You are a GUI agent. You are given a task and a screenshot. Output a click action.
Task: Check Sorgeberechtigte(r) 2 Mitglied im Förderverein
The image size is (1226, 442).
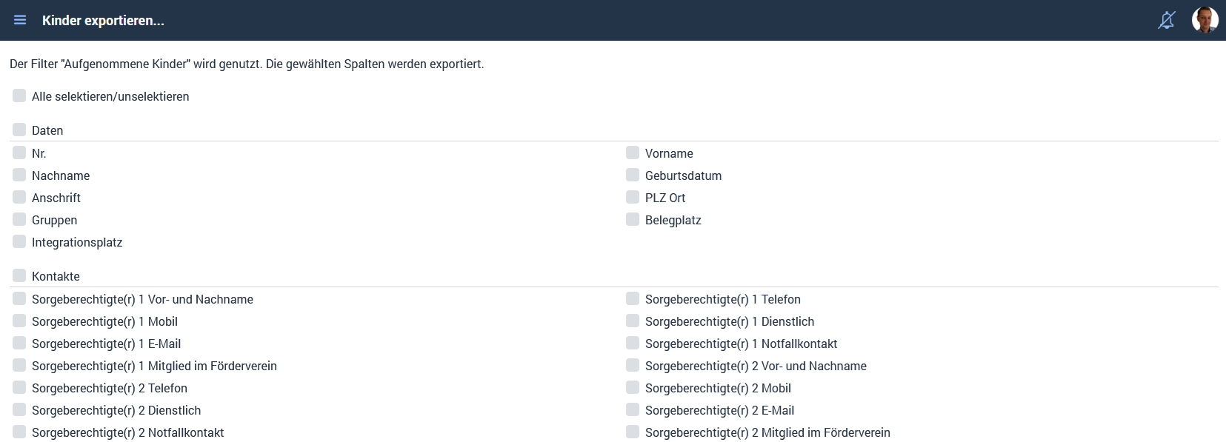633,432
